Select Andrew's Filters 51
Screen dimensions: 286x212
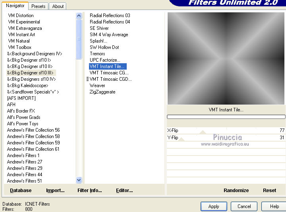(x=25, y=181)
